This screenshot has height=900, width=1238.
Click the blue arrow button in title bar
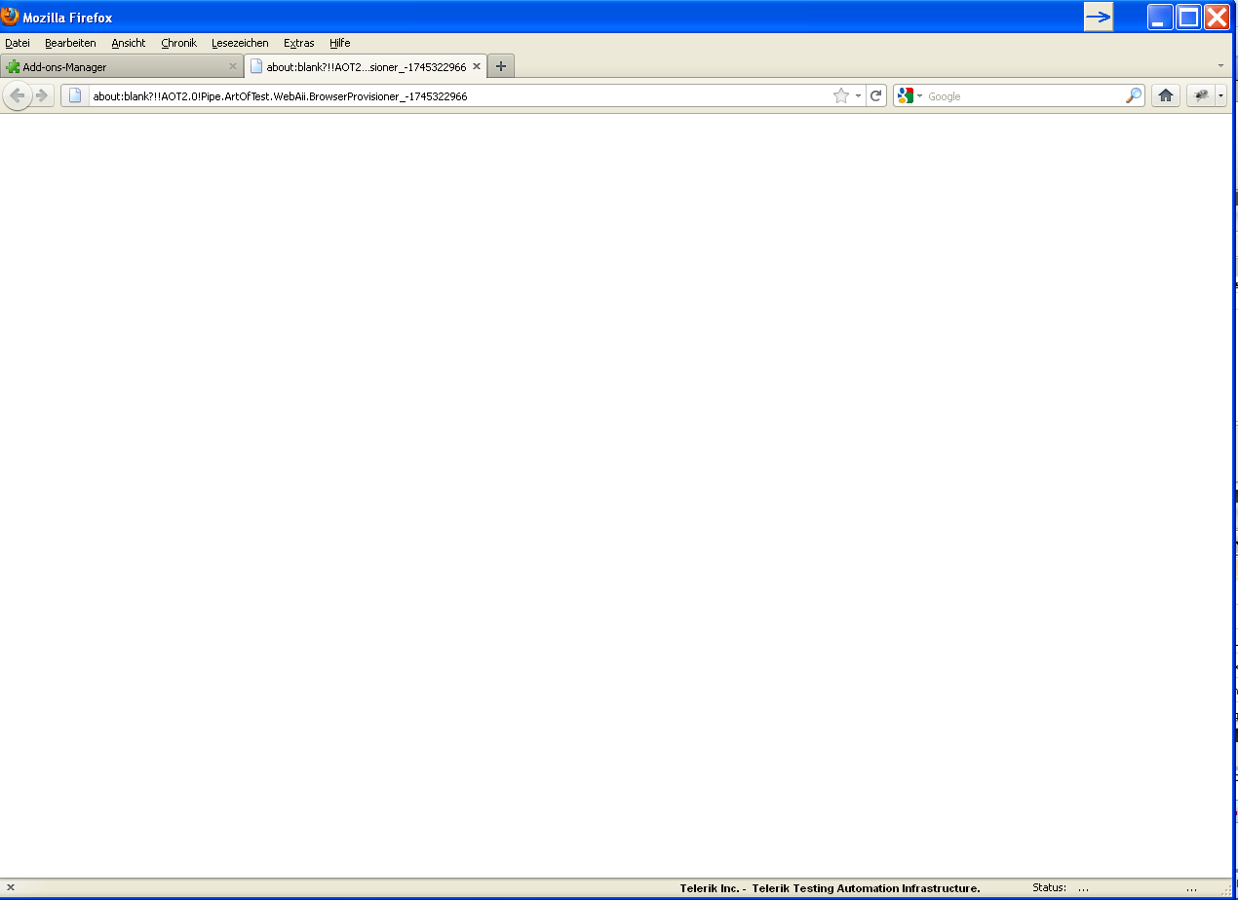[1099, 17]
